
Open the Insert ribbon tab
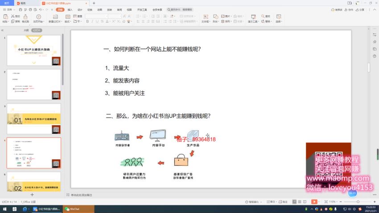click(x=70, y=10)
